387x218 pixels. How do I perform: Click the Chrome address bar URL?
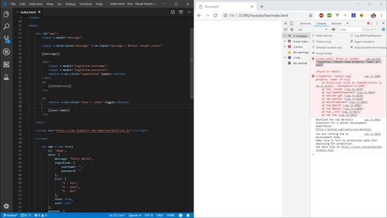point(264,15)
